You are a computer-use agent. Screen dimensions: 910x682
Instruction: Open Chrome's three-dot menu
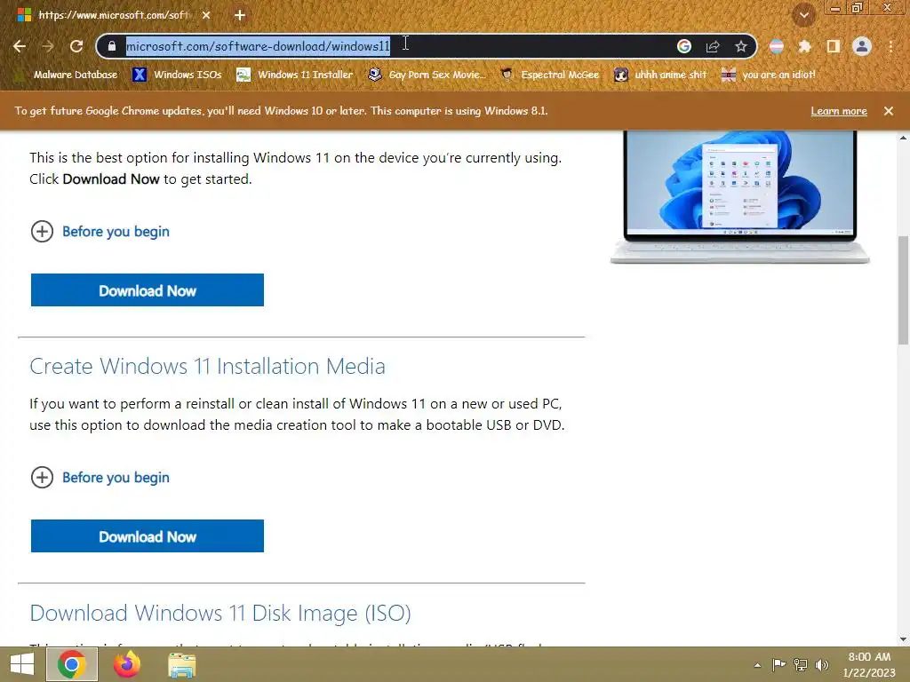(x=890, y=46)
